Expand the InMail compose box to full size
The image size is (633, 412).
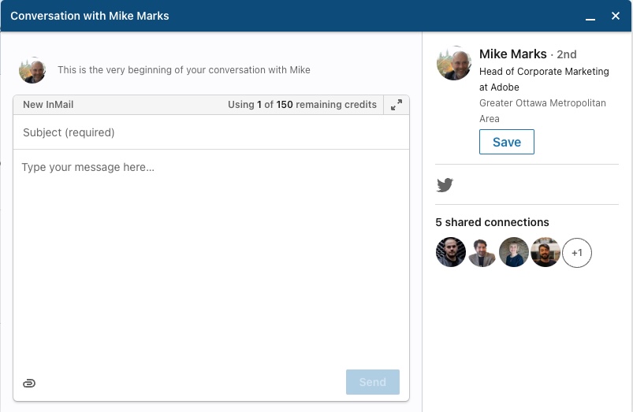(397, 105)
